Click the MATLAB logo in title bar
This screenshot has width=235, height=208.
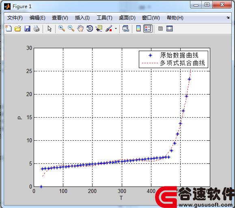tap(7, 6)
